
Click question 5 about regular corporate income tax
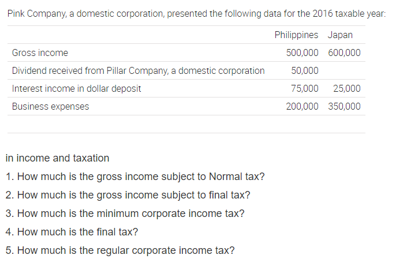[120, 250]
